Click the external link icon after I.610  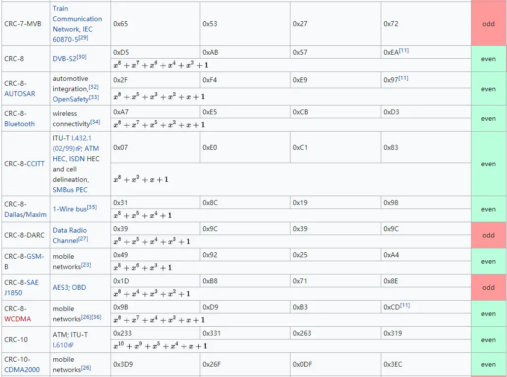(x=71, y=345)
